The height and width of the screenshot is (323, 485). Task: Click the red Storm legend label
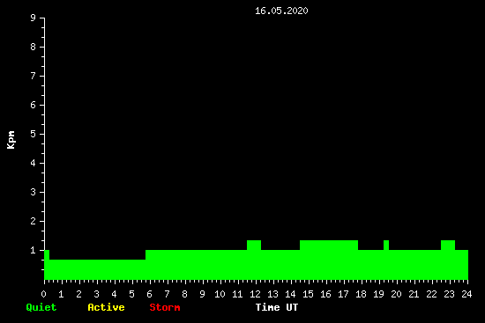(165, 307)
